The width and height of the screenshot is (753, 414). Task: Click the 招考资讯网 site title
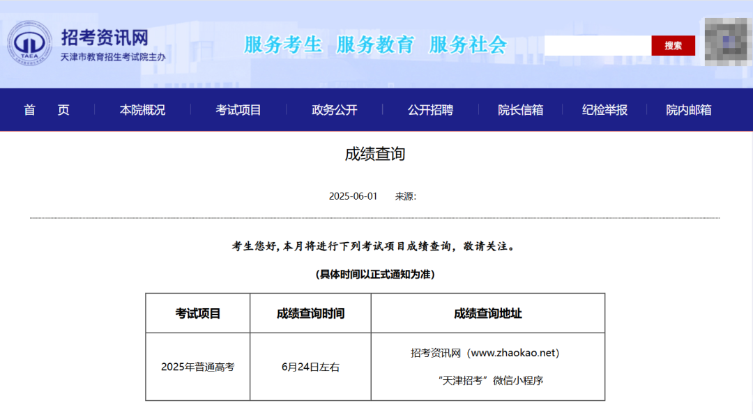pos(105,38)
